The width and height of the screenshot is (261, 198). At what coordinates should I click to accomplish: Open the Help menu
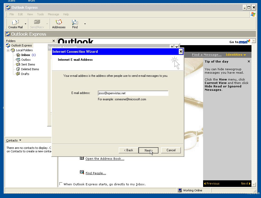pos(66,14)
